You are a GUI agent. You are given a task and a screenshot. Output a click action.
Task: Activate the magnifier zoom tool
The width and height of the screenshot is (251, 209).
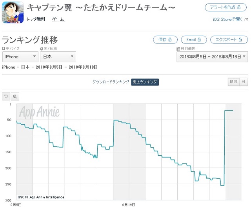(15, 96)
